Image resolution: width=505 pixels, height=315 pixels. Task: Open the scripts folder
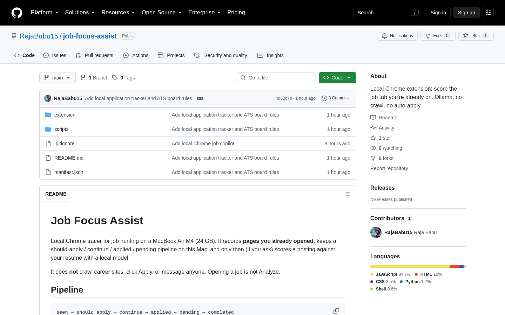point(61,129)
